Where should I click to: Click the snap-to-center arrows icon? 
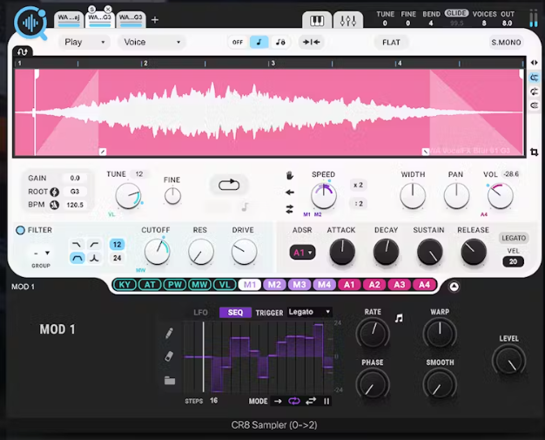point(311,42)
